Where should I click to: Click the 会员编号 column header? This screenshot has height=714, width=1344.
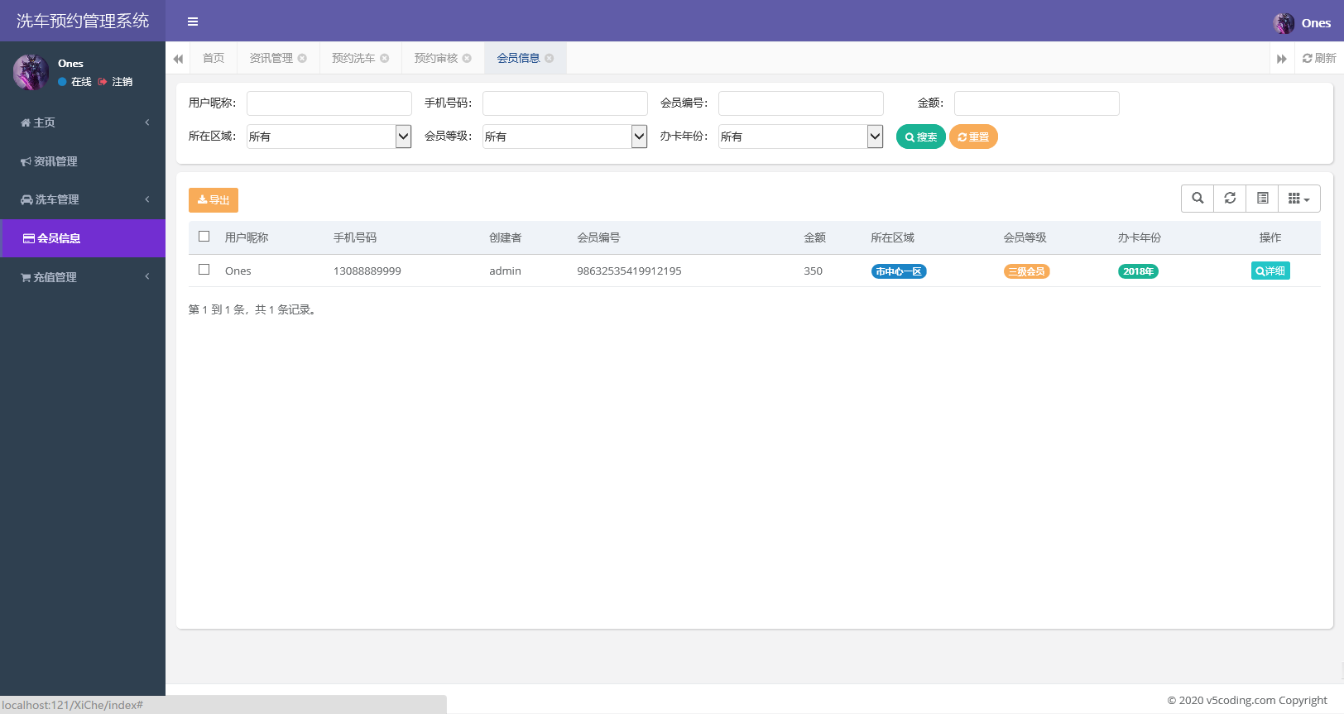[598, 237]
